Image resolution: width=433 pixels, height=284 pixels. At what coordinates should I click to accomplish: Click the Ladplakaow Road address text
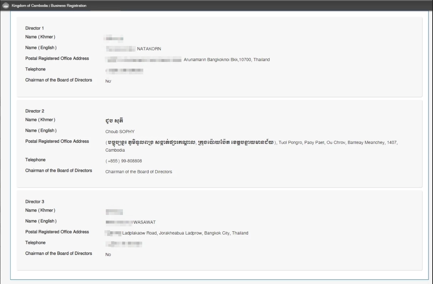[x=185, y=233]
